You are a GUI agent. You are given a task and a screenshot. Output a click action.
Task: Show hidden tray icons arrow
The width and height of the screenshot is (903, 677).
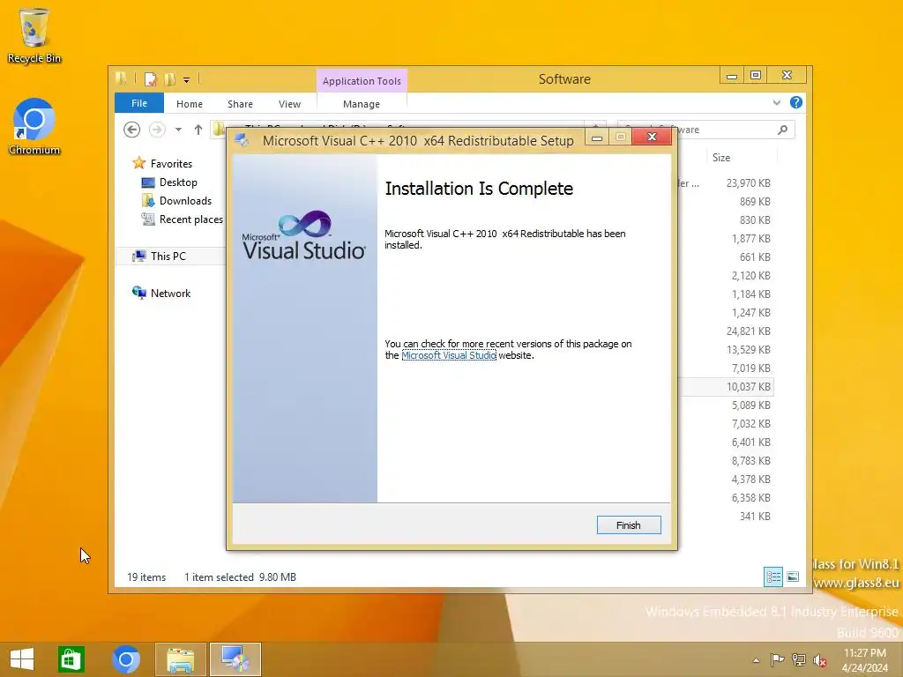click(756, 660)
